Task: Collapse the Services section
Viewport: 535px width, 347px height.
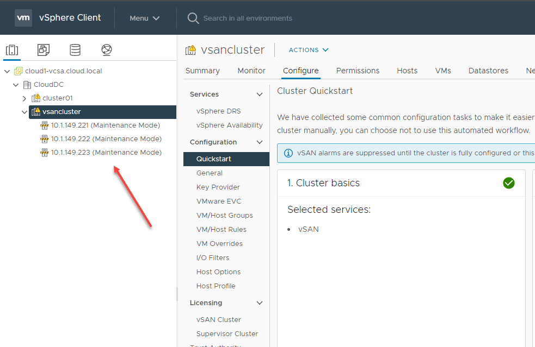Action: [x=260, y=94]
